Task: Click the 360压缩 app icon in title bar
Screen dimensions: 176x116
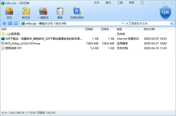Action: point(3,3)
